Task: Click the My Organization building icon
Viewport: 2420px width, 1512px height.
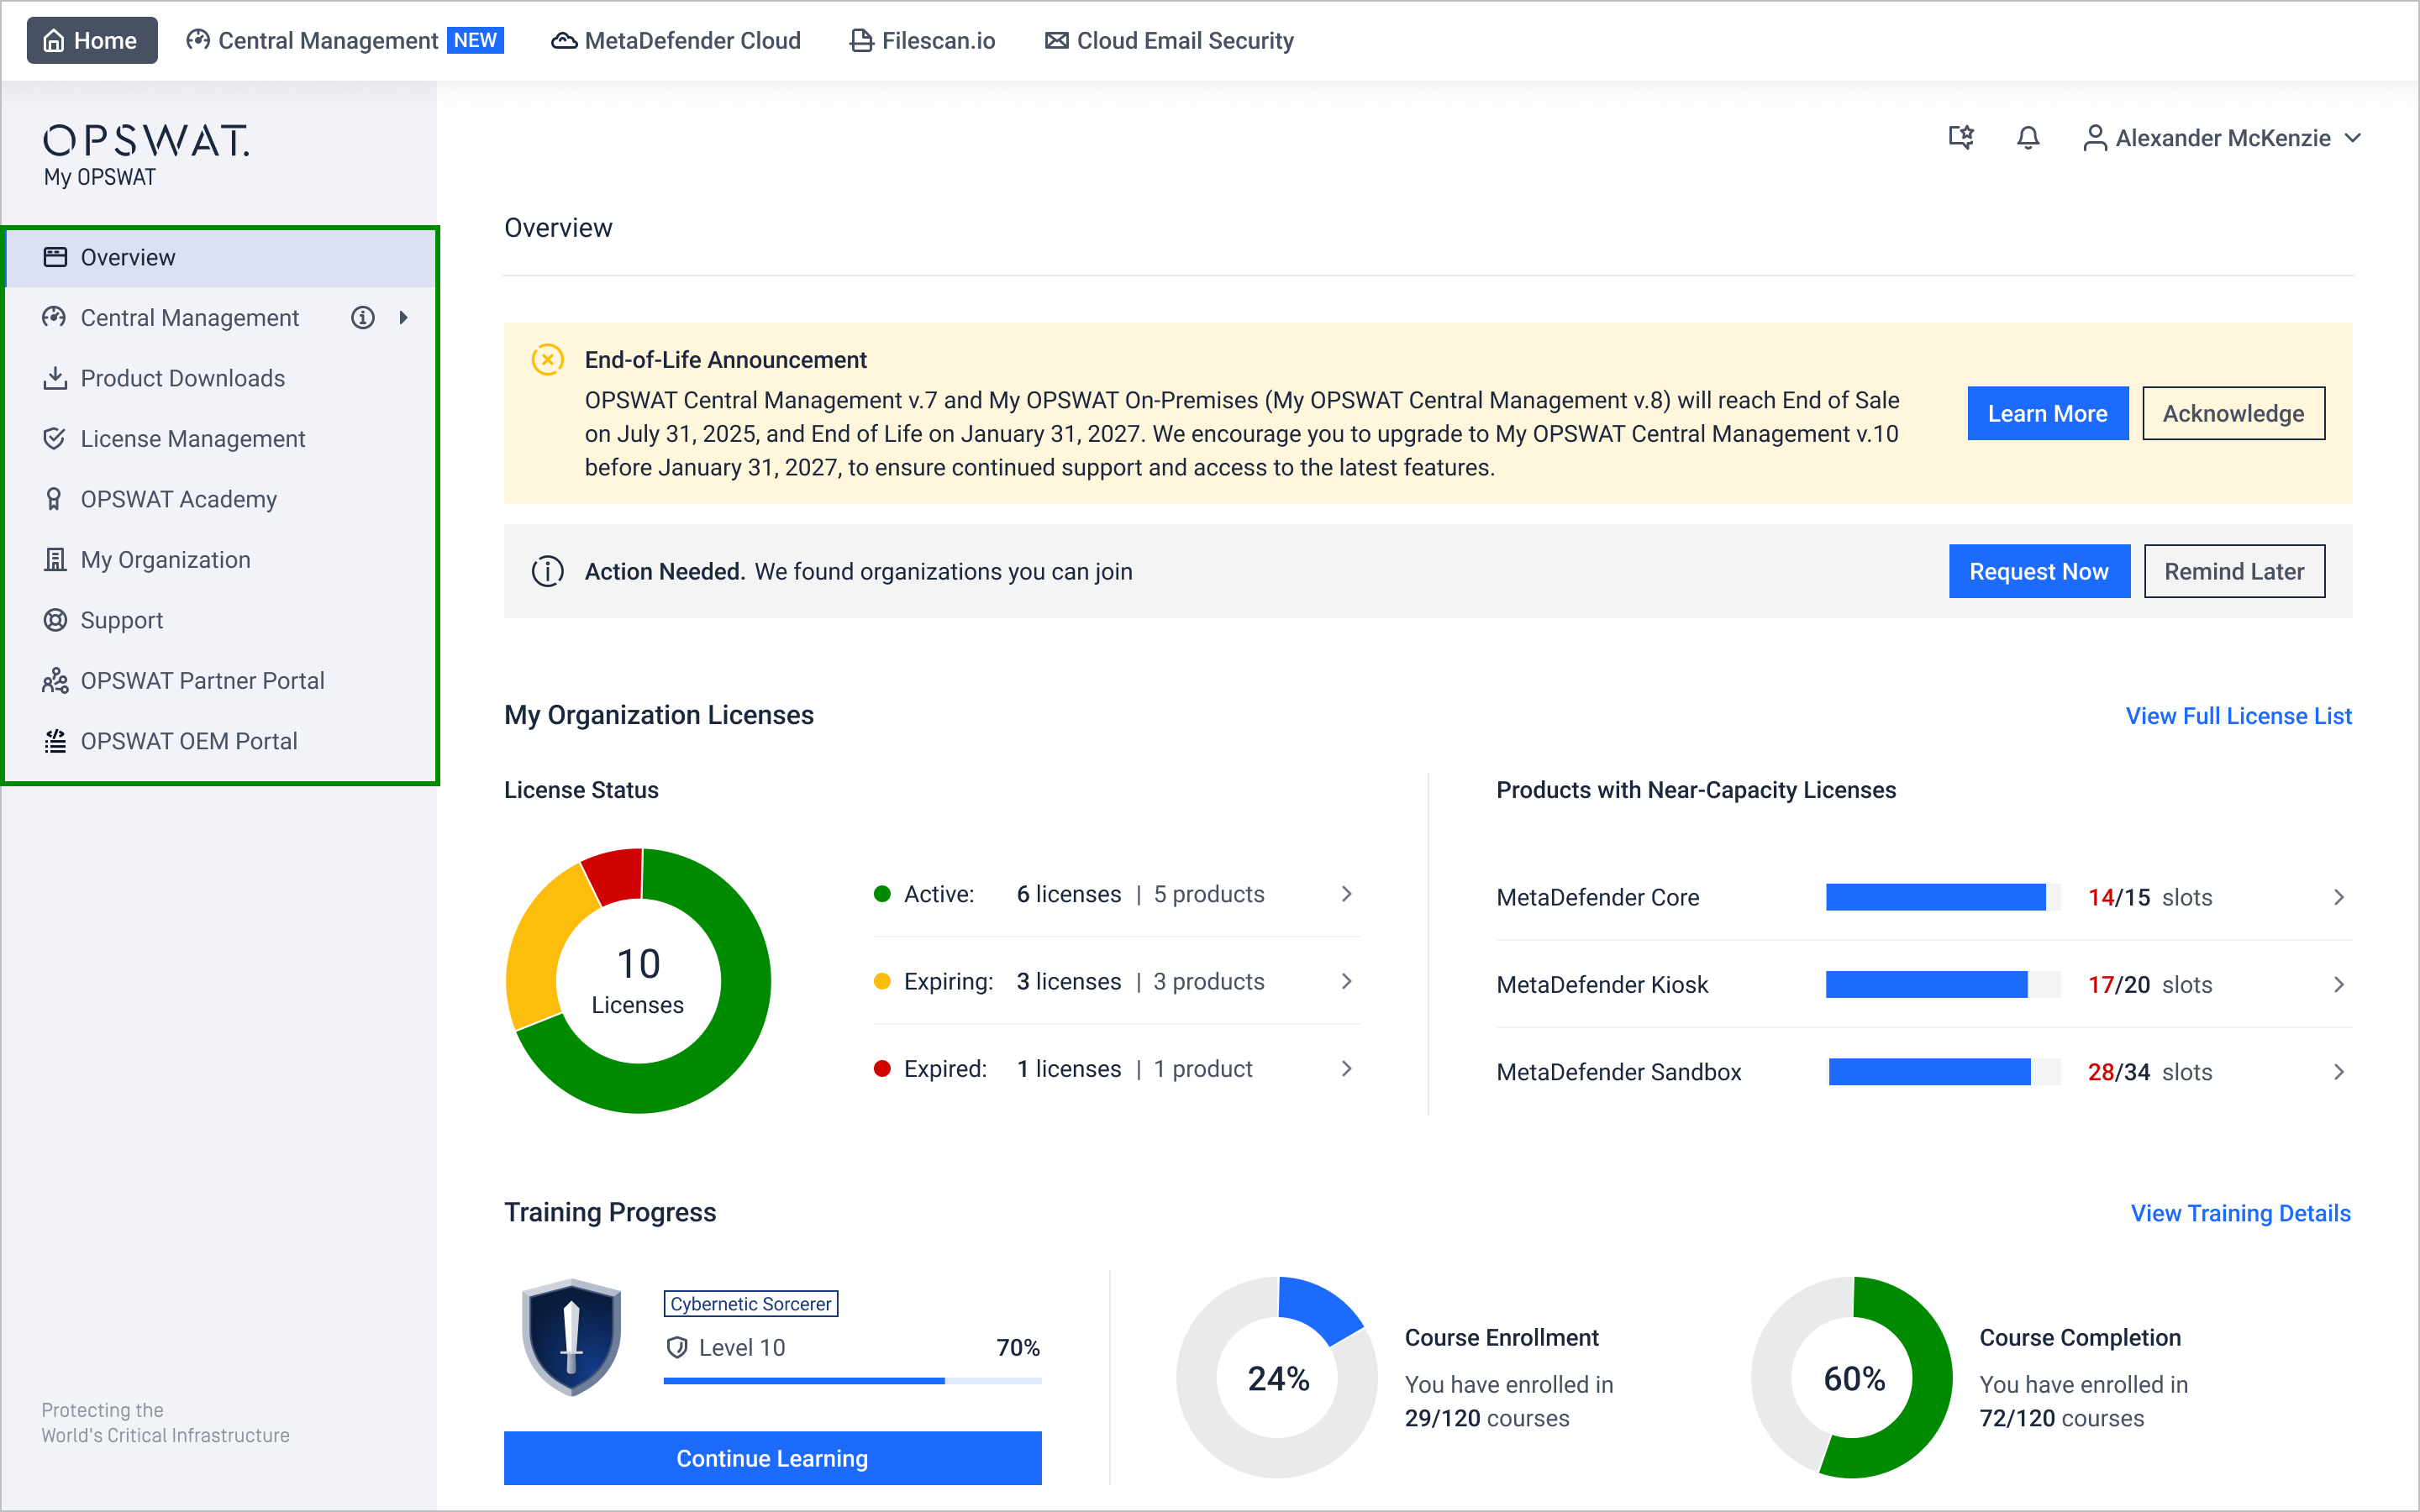Action: point(55,559)
